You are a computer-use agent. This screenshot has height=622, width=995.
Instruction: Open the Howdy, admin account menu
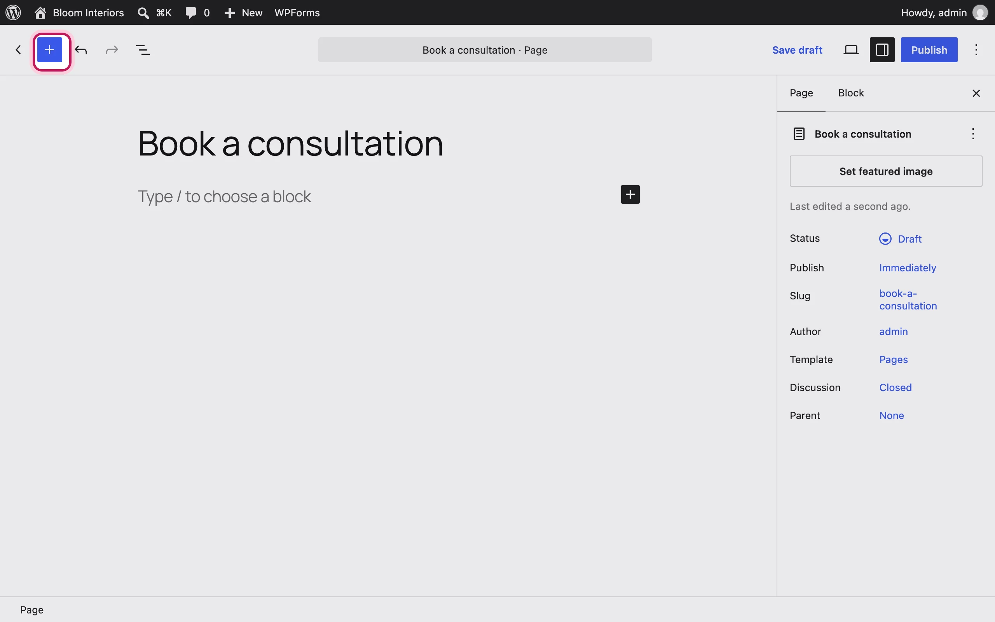pos(944,13)
